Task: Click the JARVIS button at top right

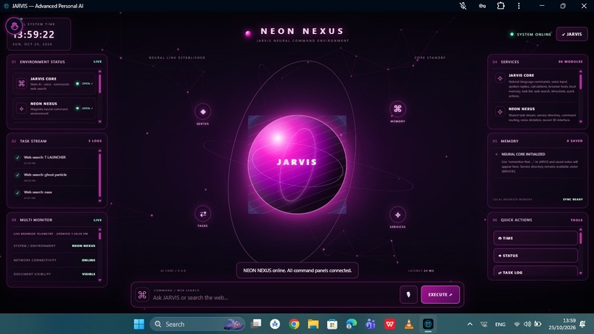Action: (x=572, y=34)
